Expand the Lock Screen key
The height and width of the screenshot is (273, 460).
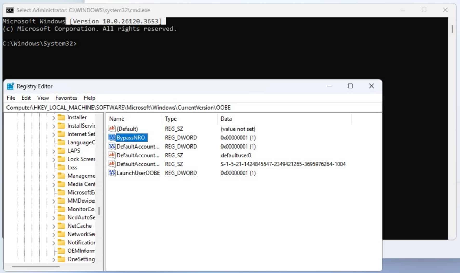click(x=54, y=159)
